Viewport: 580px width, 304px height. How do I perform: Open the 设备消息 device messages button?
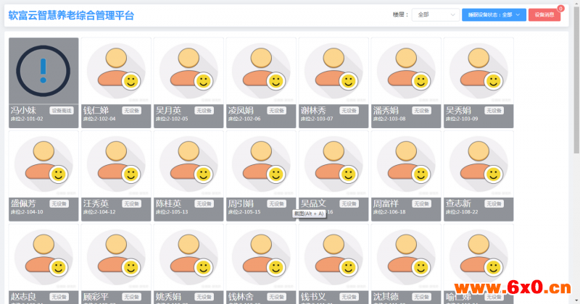[544, 14]
